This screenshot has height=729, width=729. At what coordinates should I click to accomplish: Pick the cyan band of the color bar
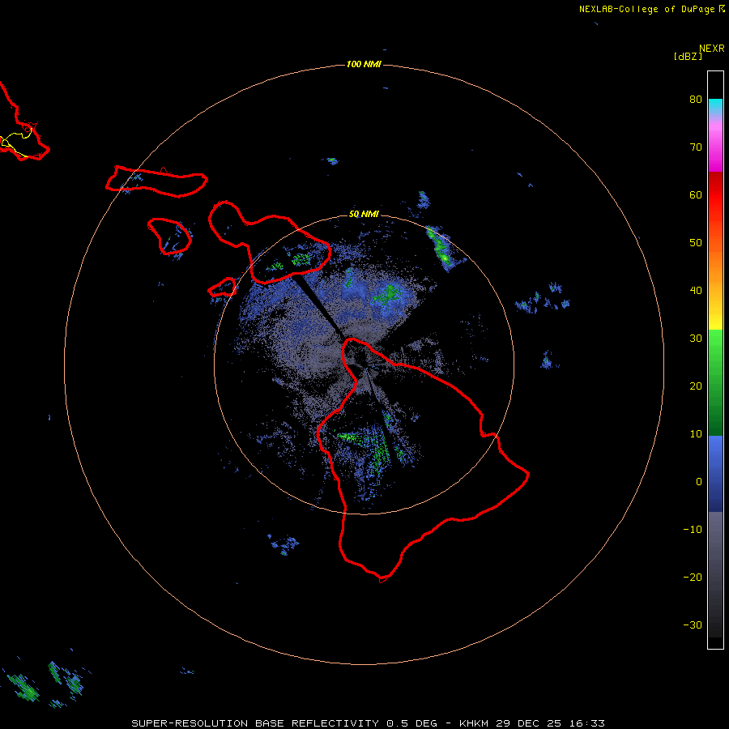point(715,104)
